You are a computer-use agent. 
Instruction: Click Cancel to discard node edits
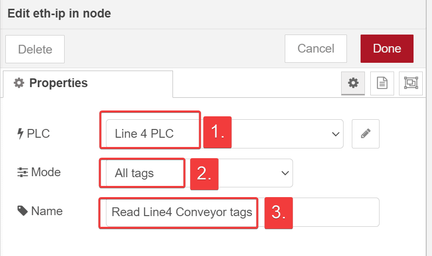click(x=315, y=49)
